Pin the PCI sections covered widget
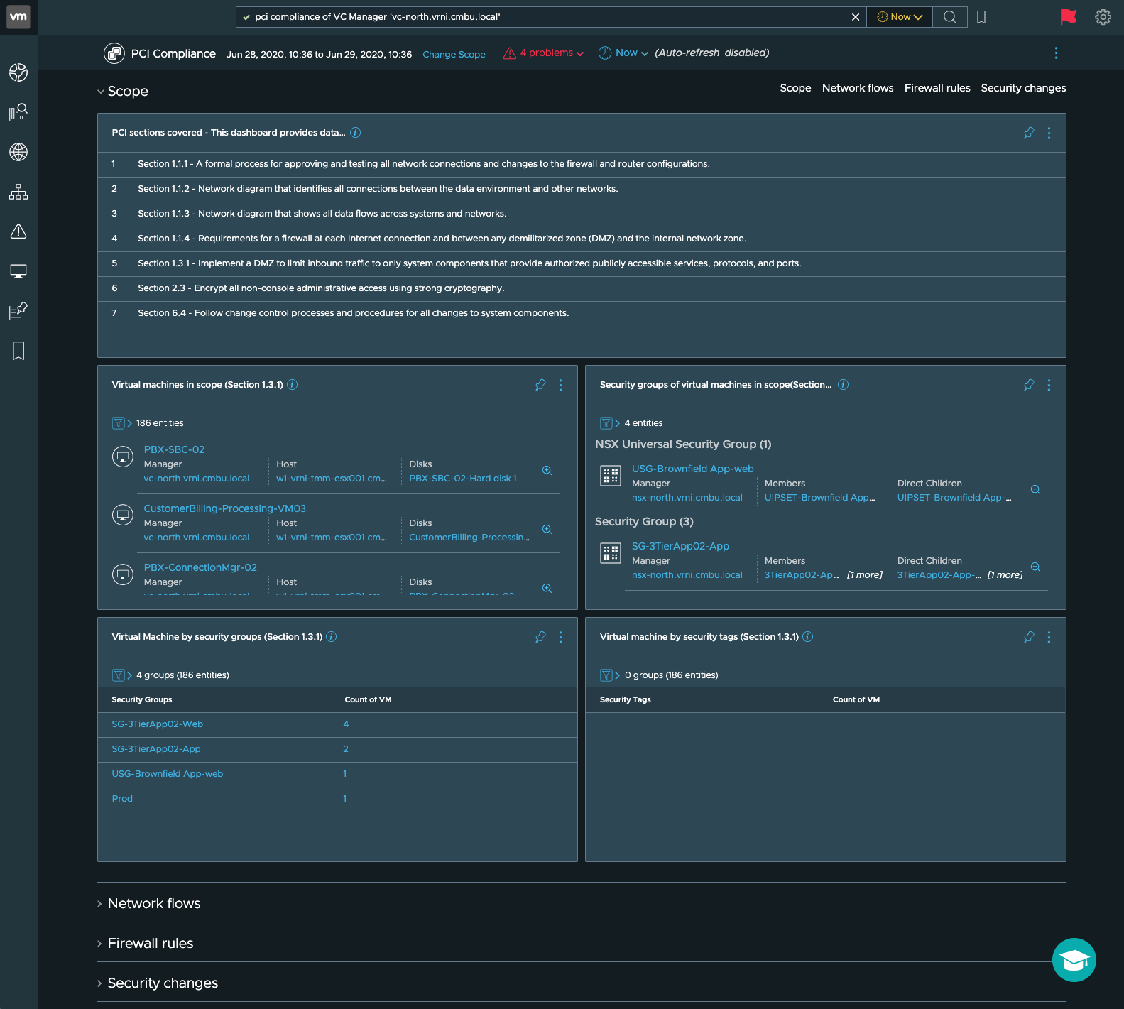Viewport: 1124px width, 1009px height. point(1028,133)
